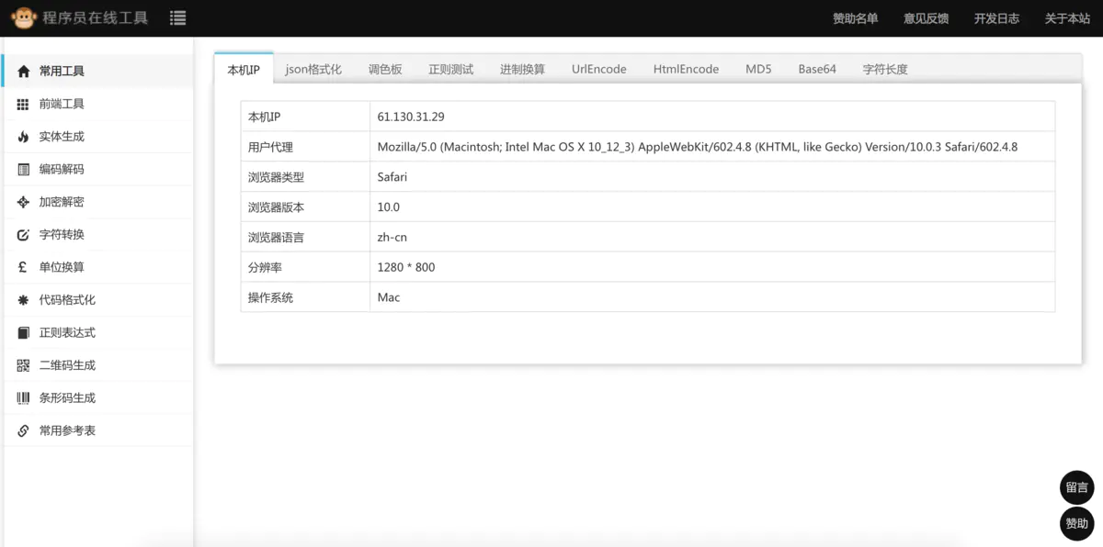The height and width of the screenshot is (547, 1103).
Task: Open 意见反馈 in the top navigation
Action: point(926,18)
